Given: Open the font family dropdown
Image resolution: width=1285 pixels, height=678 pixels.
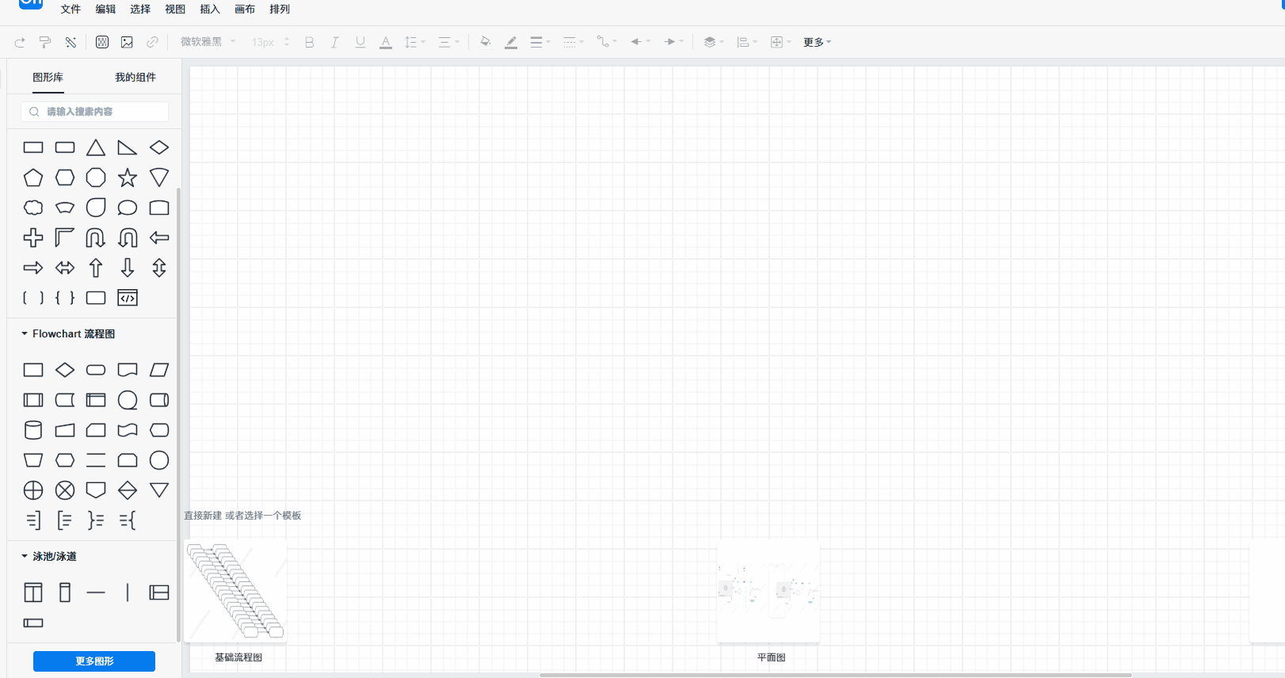Looking at the screenshot, I should pyautogui.click(x=208, y=42).
